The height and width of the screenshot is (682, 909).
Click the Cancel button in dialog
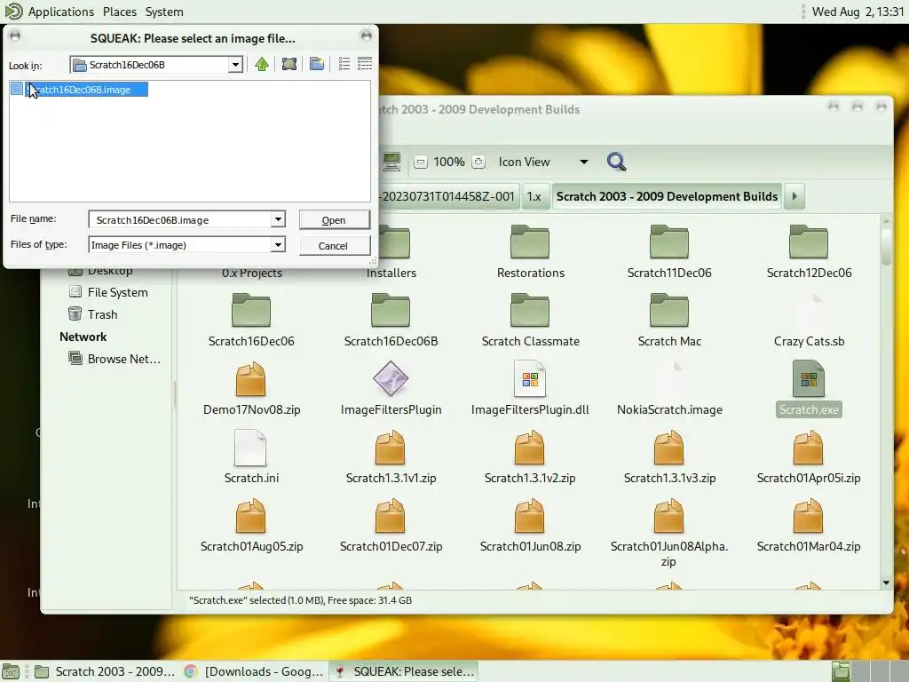tap(334, 246)
